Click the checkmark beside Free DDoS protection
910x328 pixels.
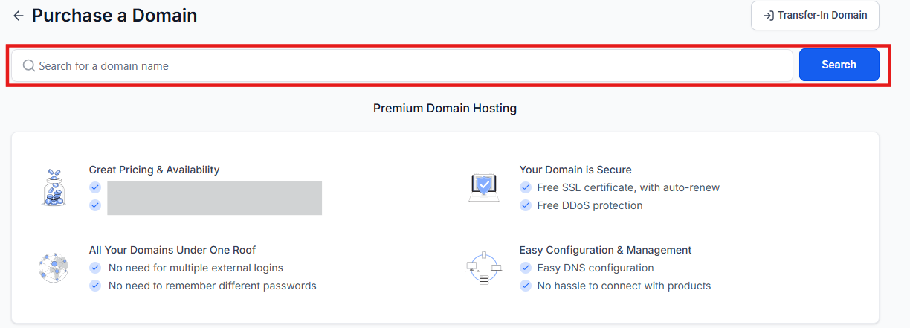[x=526, y=205]
